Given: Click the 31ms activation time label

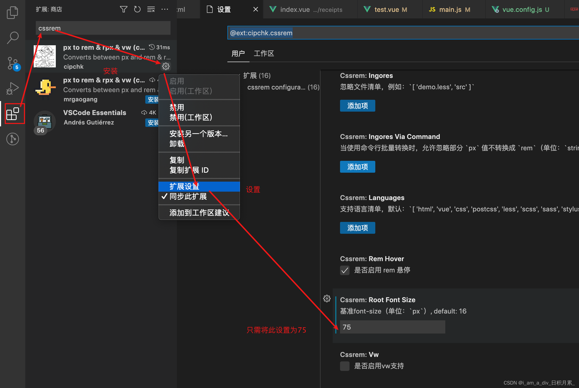Looking at the screenshot, I should coord(160,47).
